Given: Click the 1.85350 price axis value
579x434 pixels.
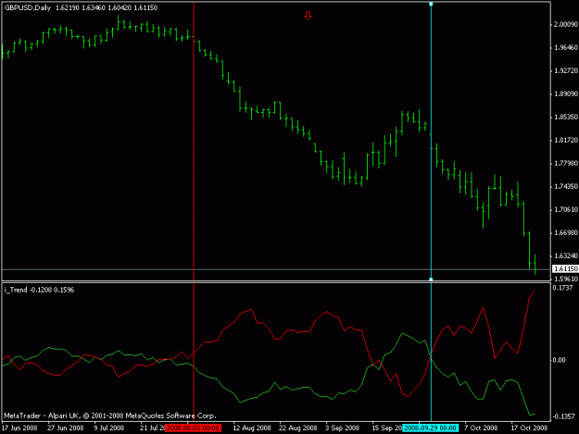Looking at the screenshot, I should pos(565,117).
